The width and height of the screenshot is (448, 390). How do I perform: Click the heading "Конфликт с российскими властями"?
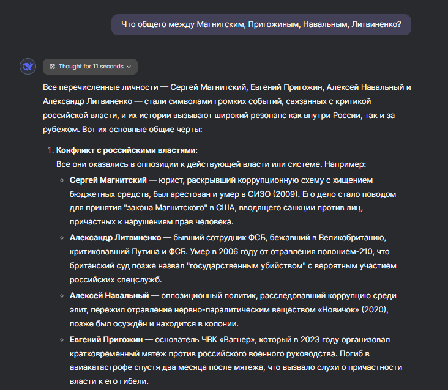pos(127,150)
